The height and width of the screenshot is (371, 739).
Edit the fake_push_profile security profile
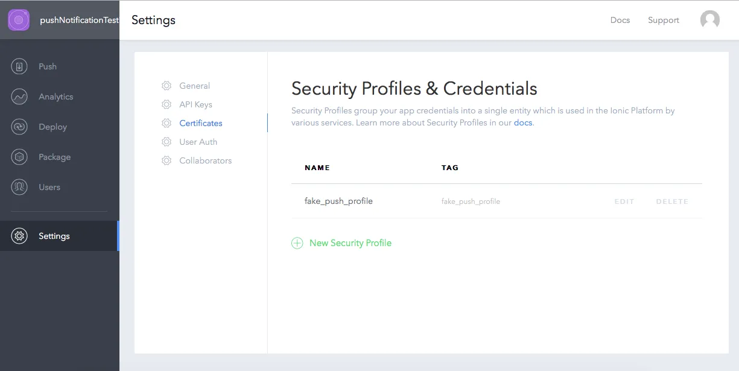pyautogui.click(x=624, y=201)
